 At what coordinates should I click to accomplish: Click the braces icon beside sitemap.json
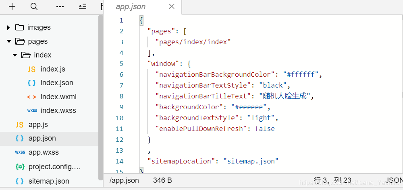point(19,181)
